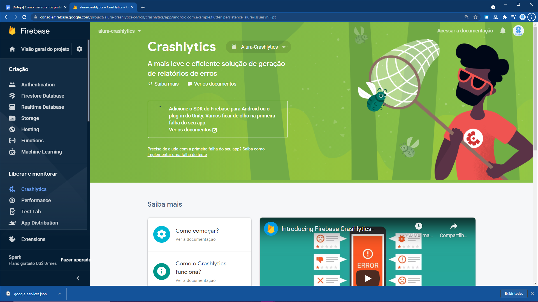
Task: Click the Crashlytics sidebar icon
Action: [x=12, y=189]
